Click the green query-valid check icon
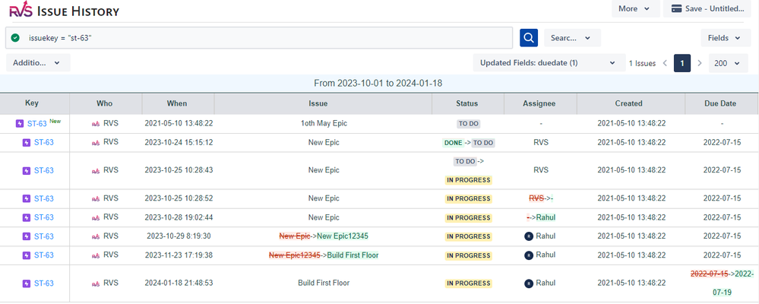 tap(15, 38)
